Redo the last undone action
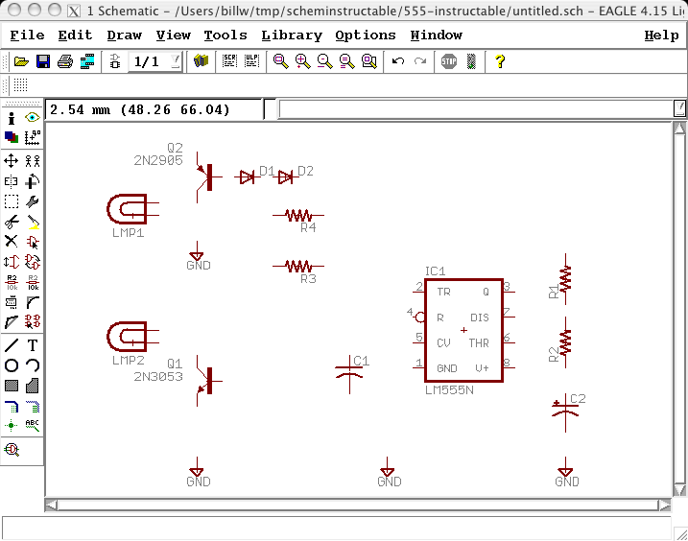 (x=420, y=61)
